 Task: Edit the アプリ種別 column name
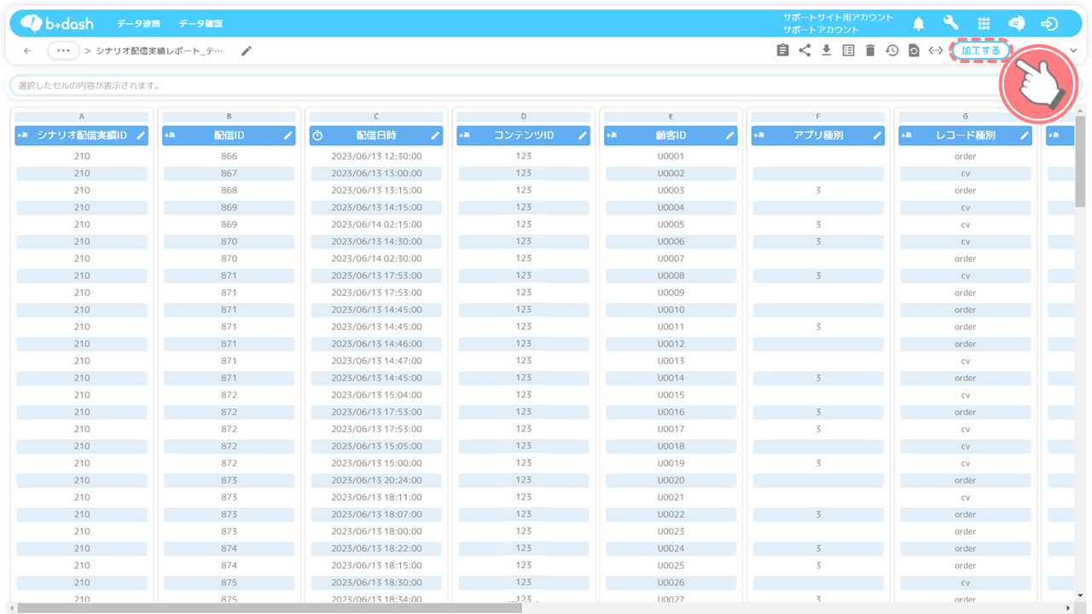(x=877, y=135)
